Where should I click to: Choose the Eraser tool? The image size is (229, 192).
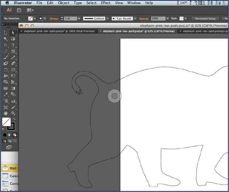[13, 64]
